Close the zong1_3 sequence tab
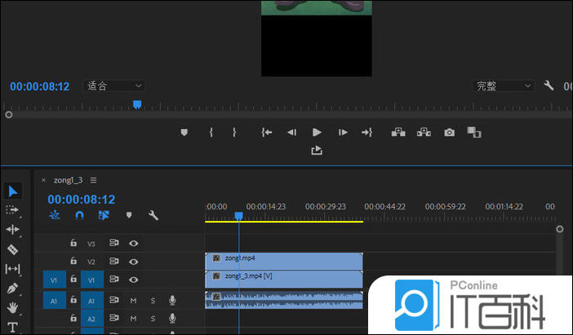The image size is (573, 335). pos(44,180)
